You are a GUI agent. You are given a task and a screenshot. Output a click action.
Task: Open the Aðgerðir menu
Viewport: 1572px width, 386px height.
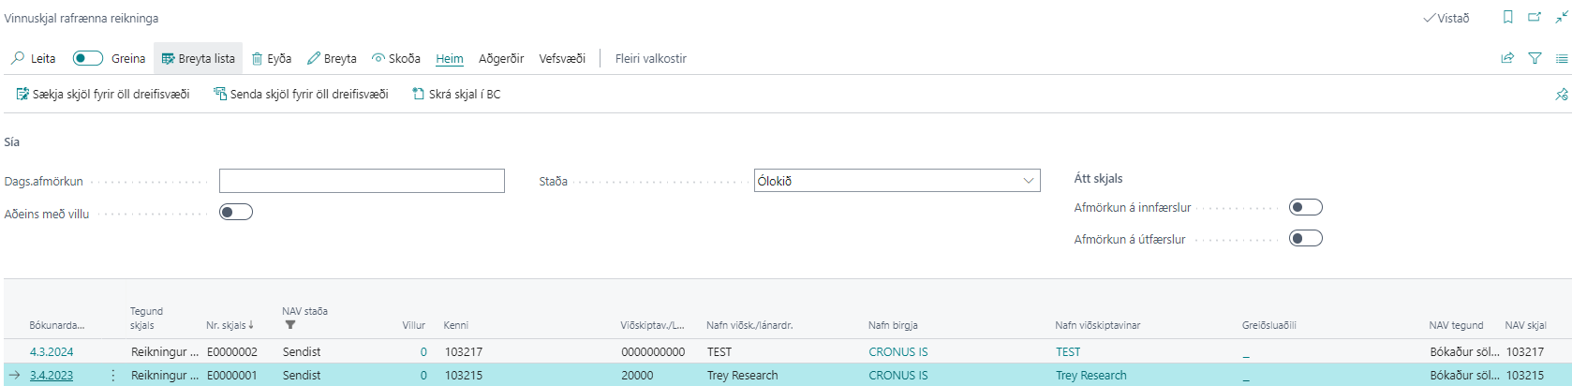pos(501,58)
